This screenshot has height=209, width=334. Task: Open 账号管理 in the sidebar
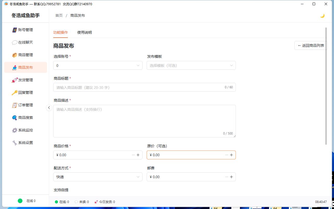click(26, 30)
